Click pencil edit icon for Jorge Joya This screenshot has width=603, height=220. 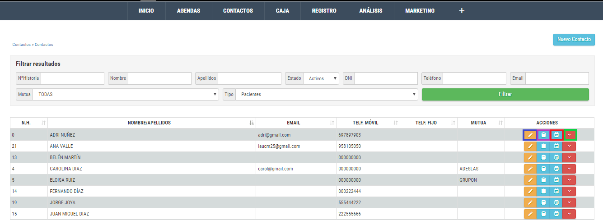[530, 202]
